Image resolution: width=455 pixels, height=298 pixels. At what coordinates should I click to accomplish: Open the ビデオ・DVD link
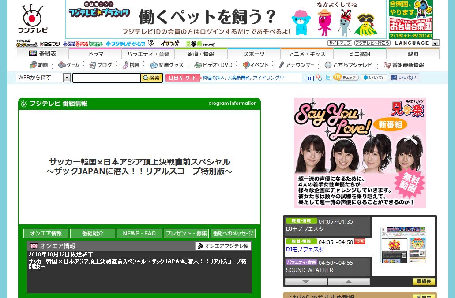[213, 65]
